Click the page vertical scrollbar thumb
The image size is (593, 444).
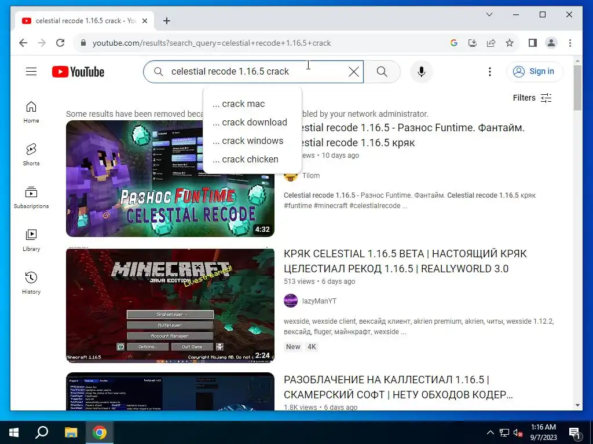coord(577,88)
